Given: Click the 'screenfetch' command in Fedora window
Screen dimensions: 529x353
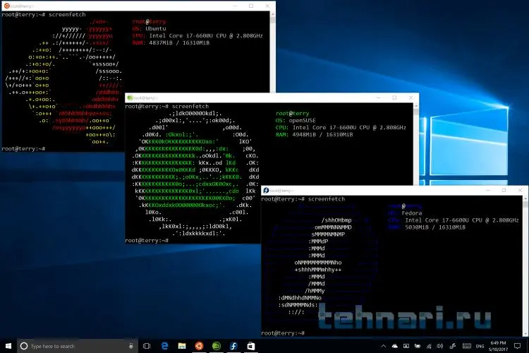Looking at the screenshot, I should pos(327,199).
